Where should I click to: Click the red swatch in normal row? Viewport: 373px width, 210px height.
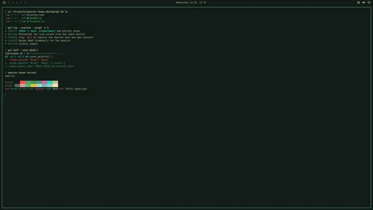tap(23, 82)
